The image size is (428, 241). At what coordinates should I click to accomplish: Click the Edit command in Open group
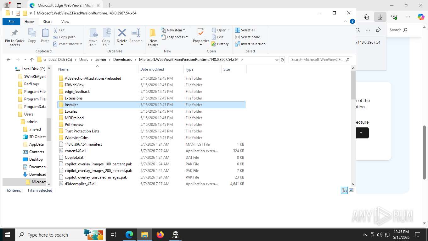(217, 37)
